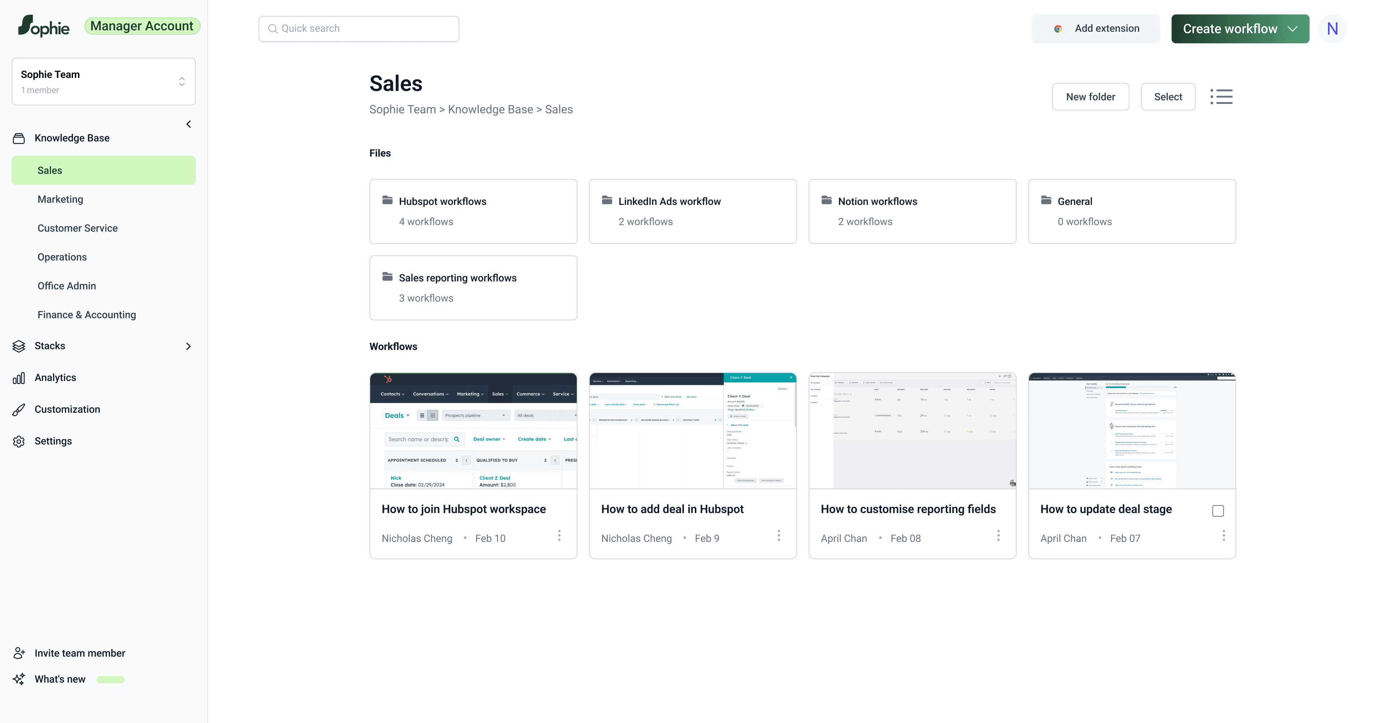Click the Create workflow button label
This screenshot has height=723, width=1376.
click(1230, 29)
